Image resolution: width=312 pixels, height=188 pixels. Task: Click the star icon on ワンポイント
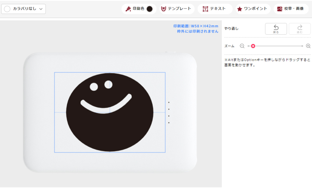(240, 9)
